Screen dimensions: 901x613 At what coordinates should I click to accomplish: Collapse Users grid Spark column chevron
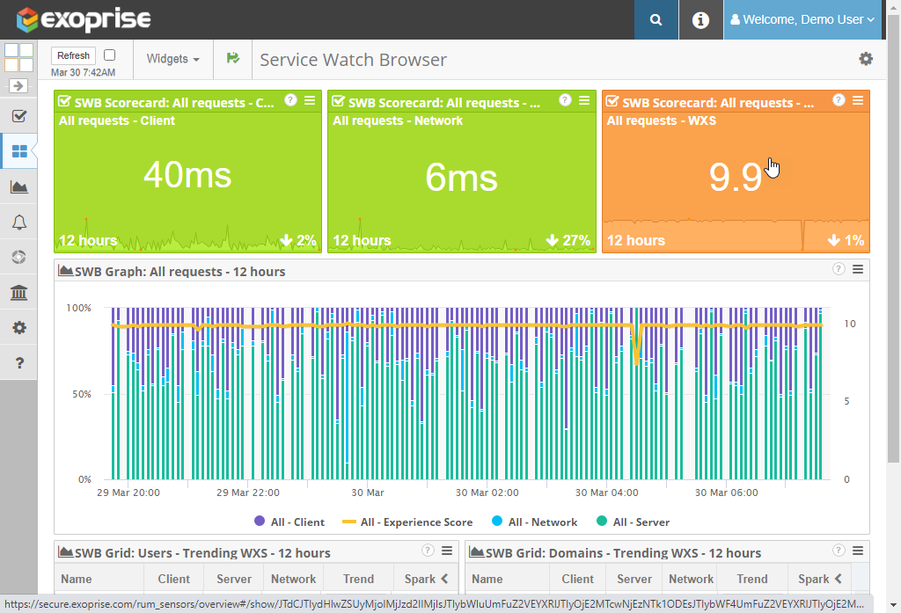pyautogui.click(x=444, y=579)
